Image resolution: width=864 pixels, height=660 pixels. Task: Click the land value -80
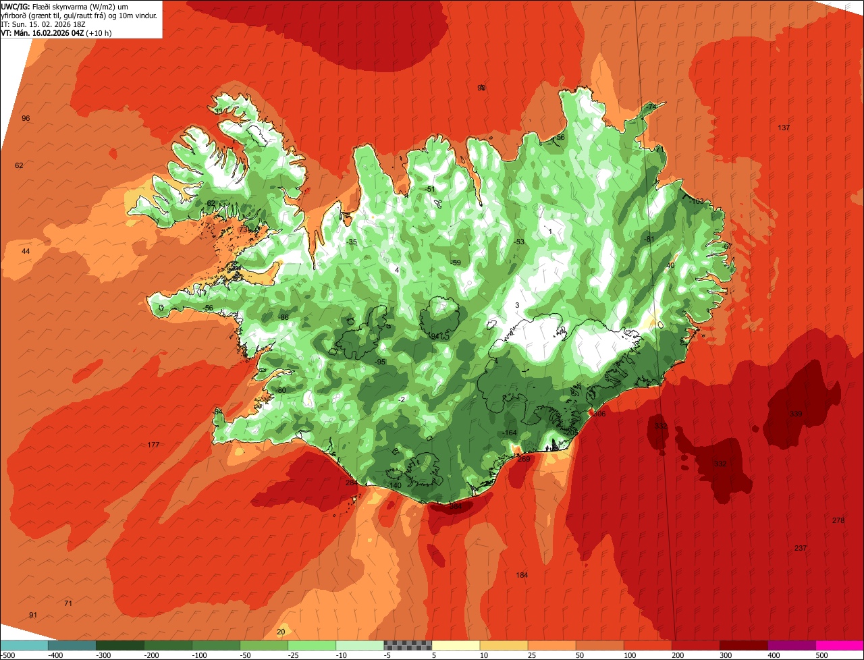coord(281,390)
